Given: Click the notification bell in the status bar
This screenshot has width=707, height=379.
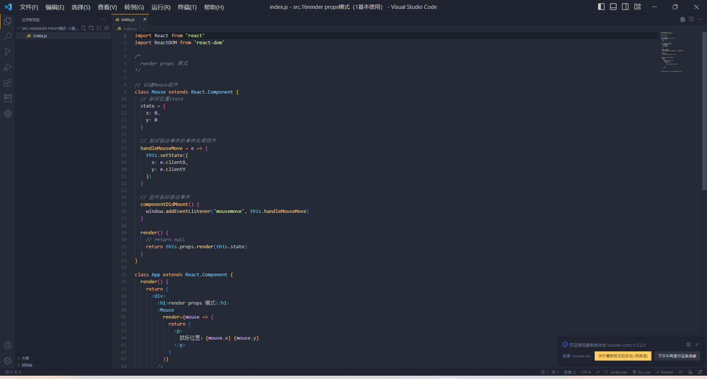Looking at the screenshot, I should (x=700, y=372).
